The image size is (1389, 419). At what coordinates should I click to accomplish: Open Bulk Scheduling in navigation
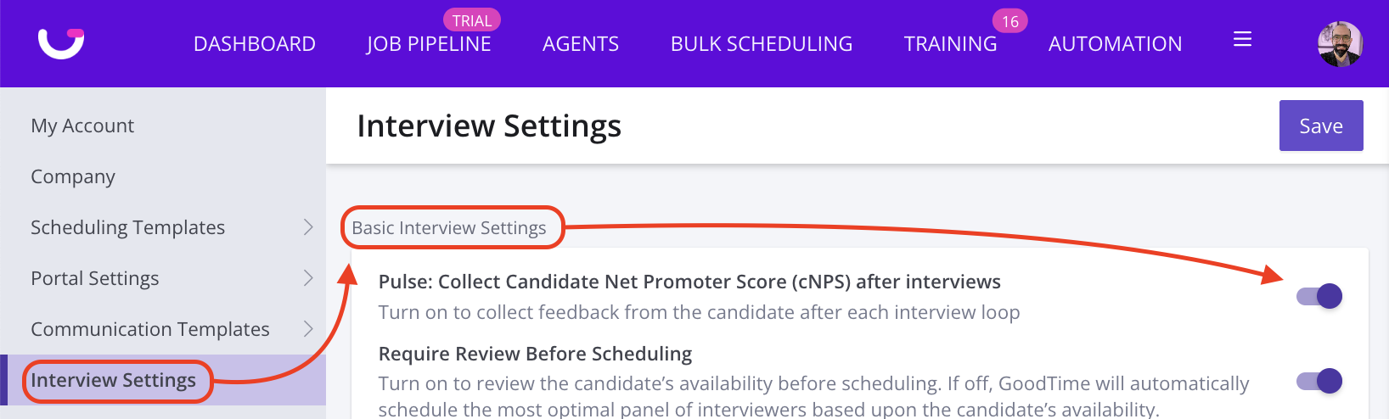(762, 44)
